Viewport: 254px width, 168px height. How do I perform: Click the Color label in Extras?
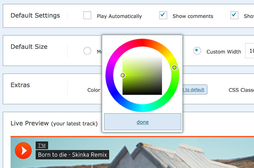click(x=94, y=90)
